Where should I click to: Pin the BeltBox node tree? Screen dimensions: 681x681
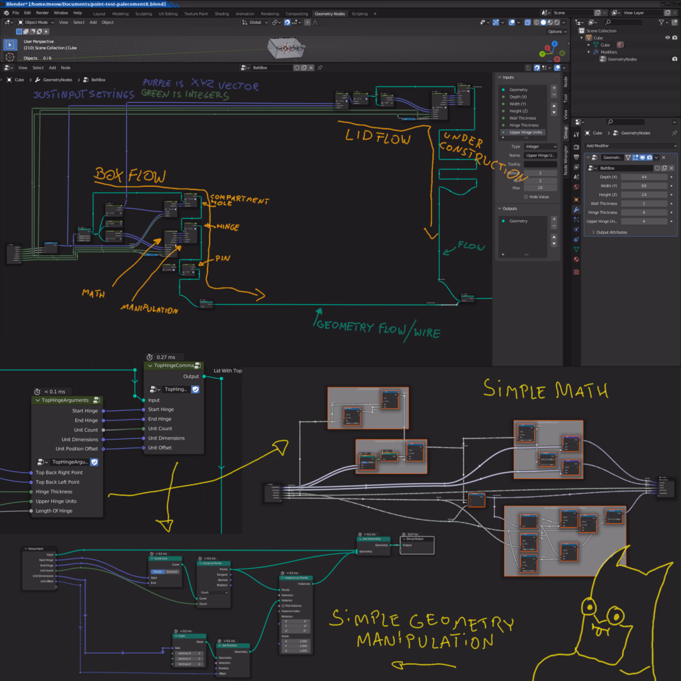[x=320, y=68]
